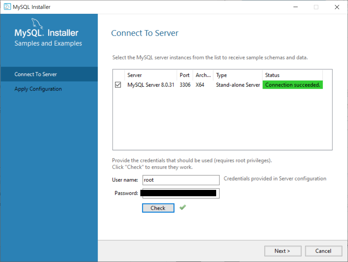Image resolution: width=348 pixels, height=262 pixels.
Task: Click the User name input field
Action: (x=181, y=180)
